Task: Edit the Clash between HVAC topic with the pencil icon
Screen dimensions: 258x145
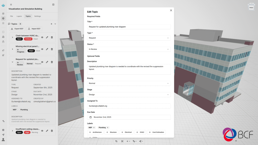Action: point(47,37)
